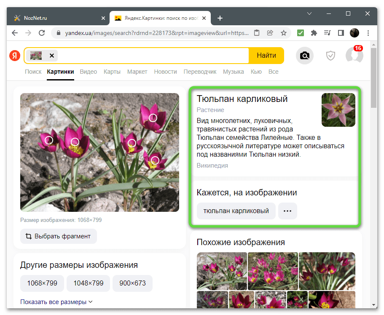384x315 pixels.
Task: Choose the 900×673 size
Action: (x=132, y=283)
